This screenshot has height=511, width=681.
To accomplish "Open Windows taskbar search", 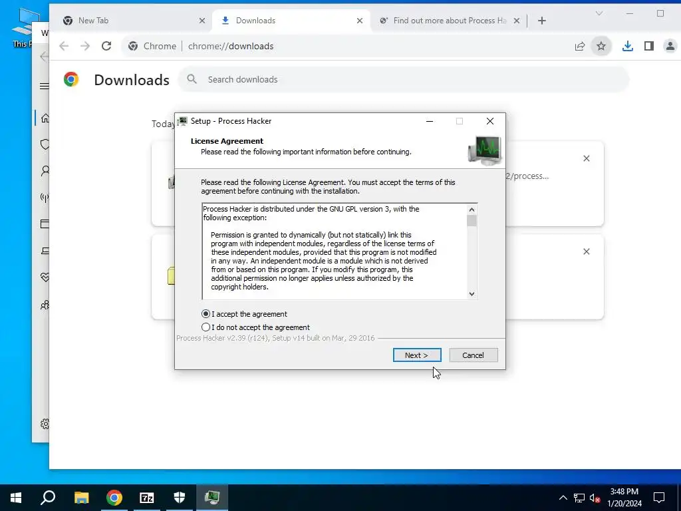I will click(48, 498).
